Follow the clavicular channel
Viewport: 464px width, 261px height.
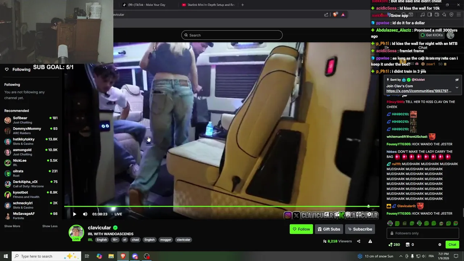301,229
